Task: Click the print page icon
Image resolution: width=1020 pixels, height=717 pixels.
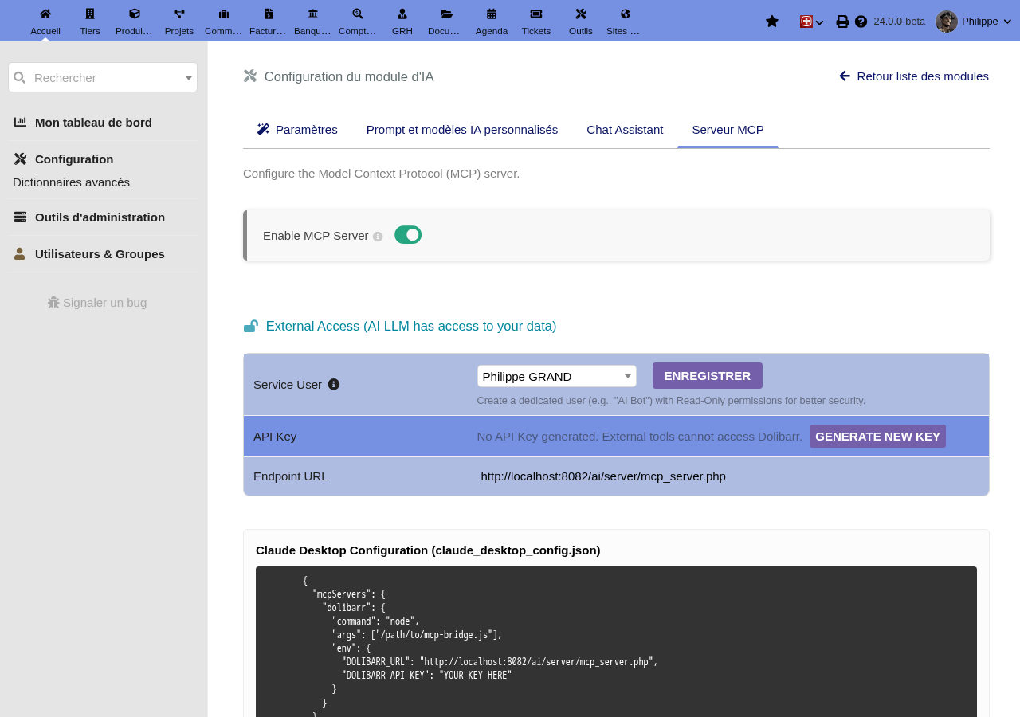Action: (x=842, y=22)
